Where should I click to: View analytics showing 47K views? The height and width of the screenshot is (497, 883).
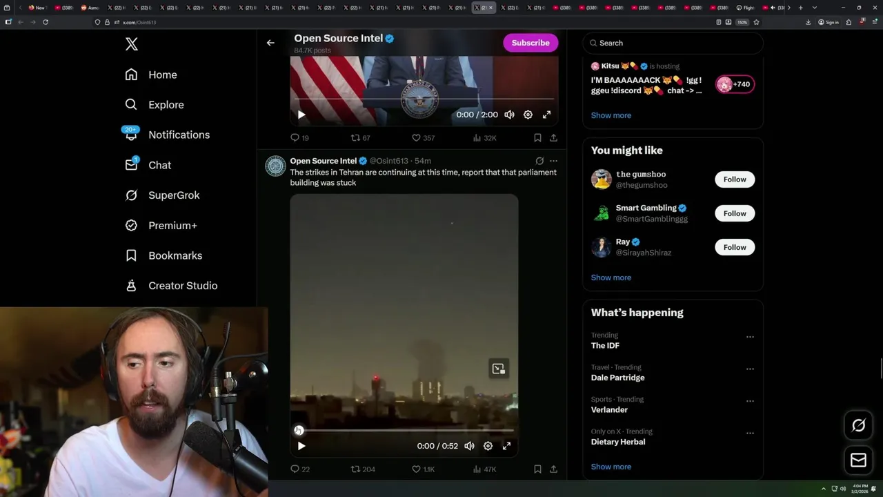[484, 469]
